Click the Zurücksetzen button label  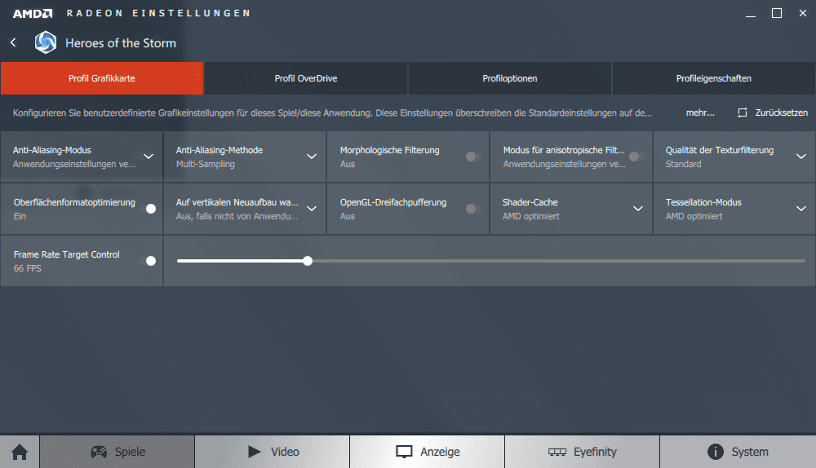click(x=781, y=113)
